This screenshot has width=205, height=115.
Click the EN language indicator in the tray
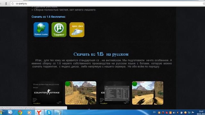pyautogui.click(x=154, y=112)
